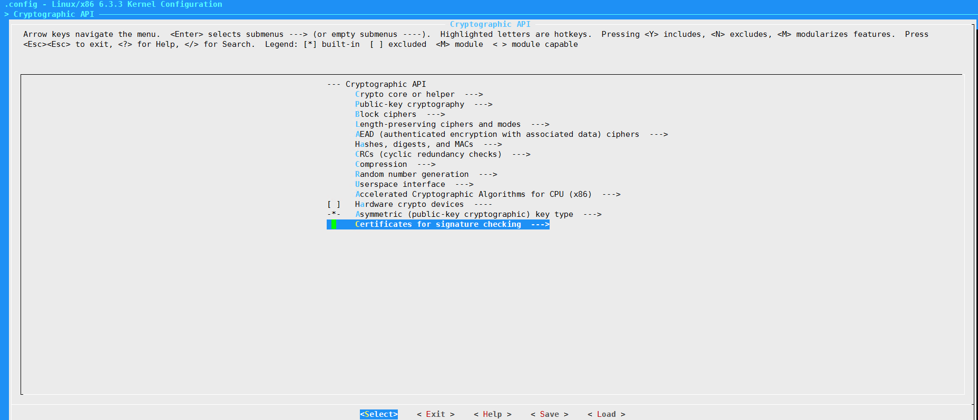Select the Compression menu entry
Screen dimensions: 978x420
381,164
